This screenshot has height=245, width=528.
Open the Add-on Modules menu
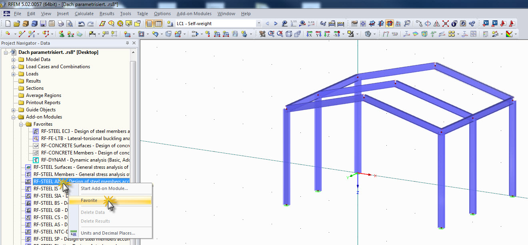pyautogui.click(x=194, y=14)
